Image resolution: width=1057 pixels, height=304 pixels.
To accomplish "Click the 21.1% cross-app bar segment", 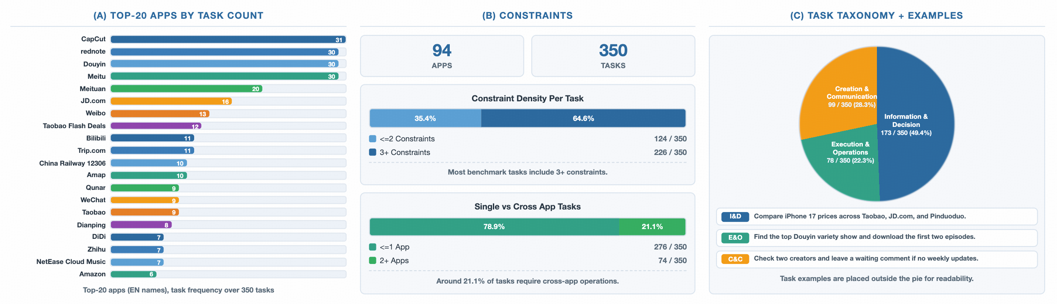I will (x=652, y=227).
